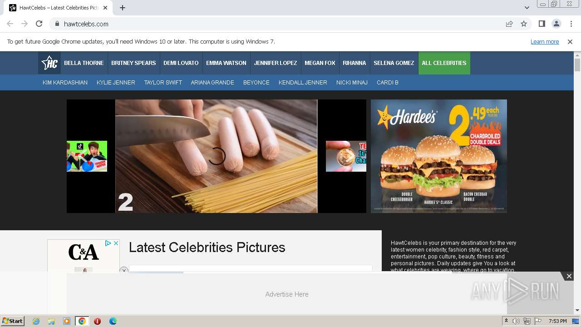
Task: Click the padlock site info icon
Action: tap(57, 24)
